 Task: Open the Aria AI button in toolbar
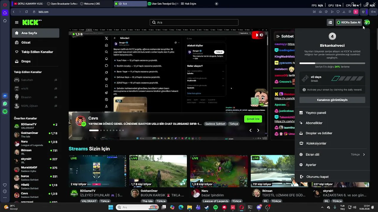tap(373, 12)
